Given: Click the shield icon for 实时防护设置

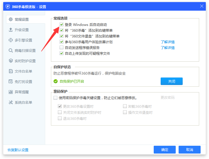Looking at the screenshot, I should (x=11, y=61).
